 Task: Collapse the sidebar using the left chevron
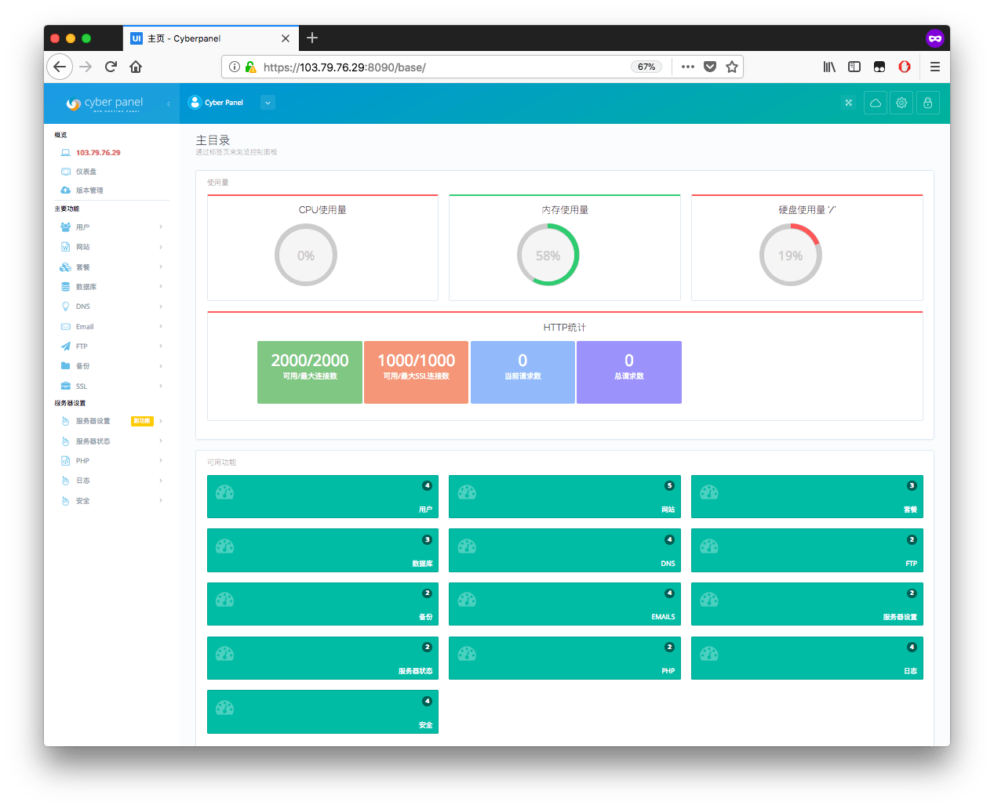(x=168, y=103)
